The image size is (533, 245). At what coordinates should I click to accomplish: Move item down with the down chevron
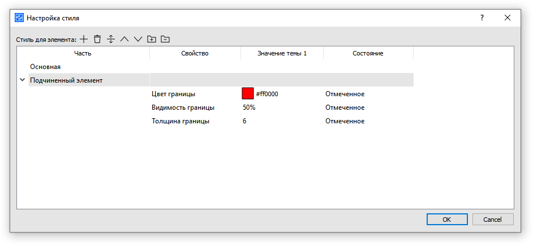137,39
